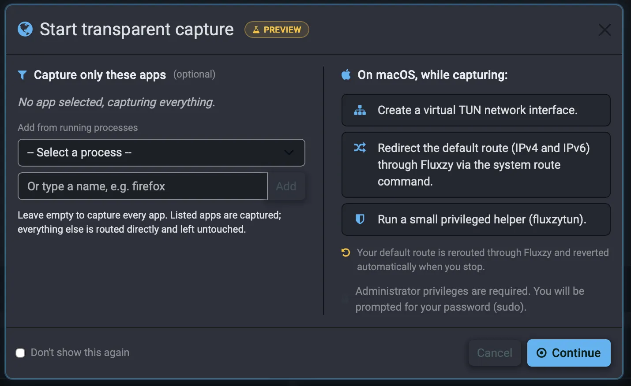This screenshot has height=386, width=631.
Task: Open the Select a process dropdown
Action: 162,152
